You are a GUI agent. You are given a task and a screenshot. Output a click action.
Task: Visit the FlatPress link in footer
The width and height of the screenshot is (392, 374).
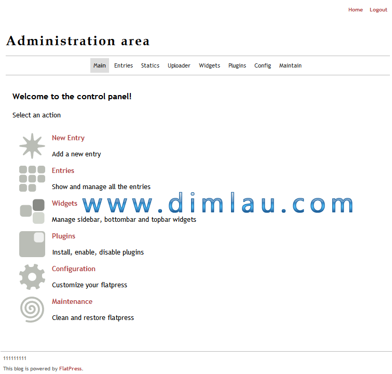click(x=70, y=369)
